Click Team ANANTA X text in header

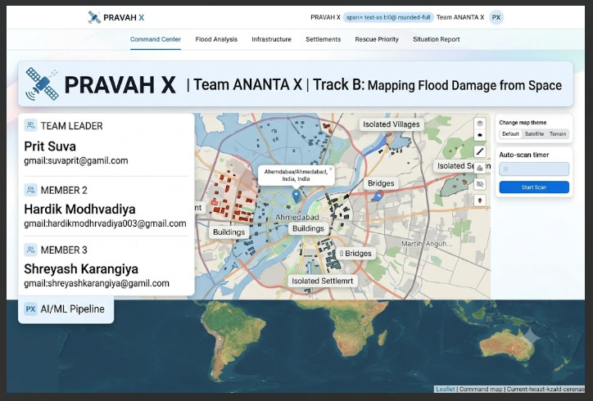click(460, 17)
